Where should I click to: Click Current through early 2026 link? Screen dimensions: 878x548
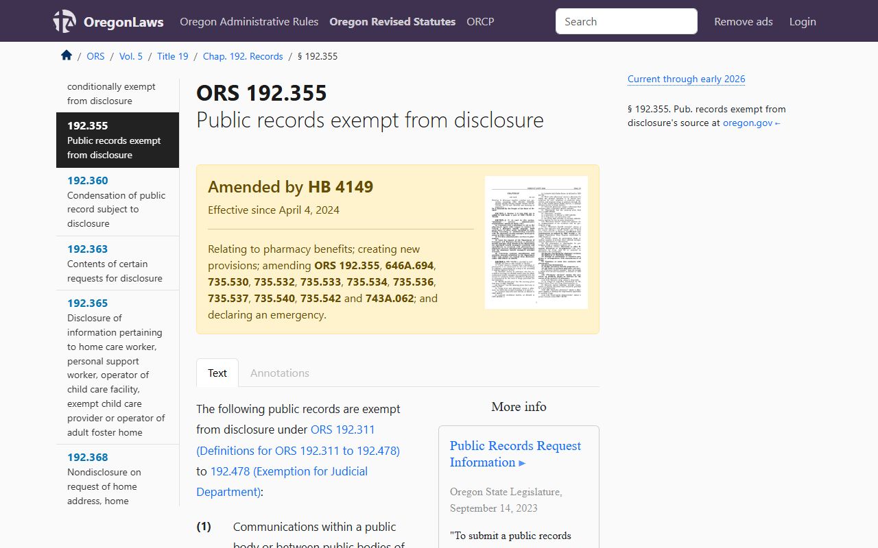686,79
